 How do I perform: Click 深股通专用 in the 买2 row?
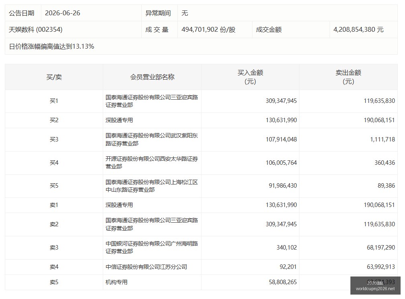point(119,120)
